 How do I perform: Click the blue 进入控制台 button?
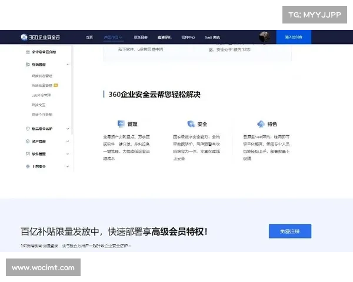tap(294, 37)
